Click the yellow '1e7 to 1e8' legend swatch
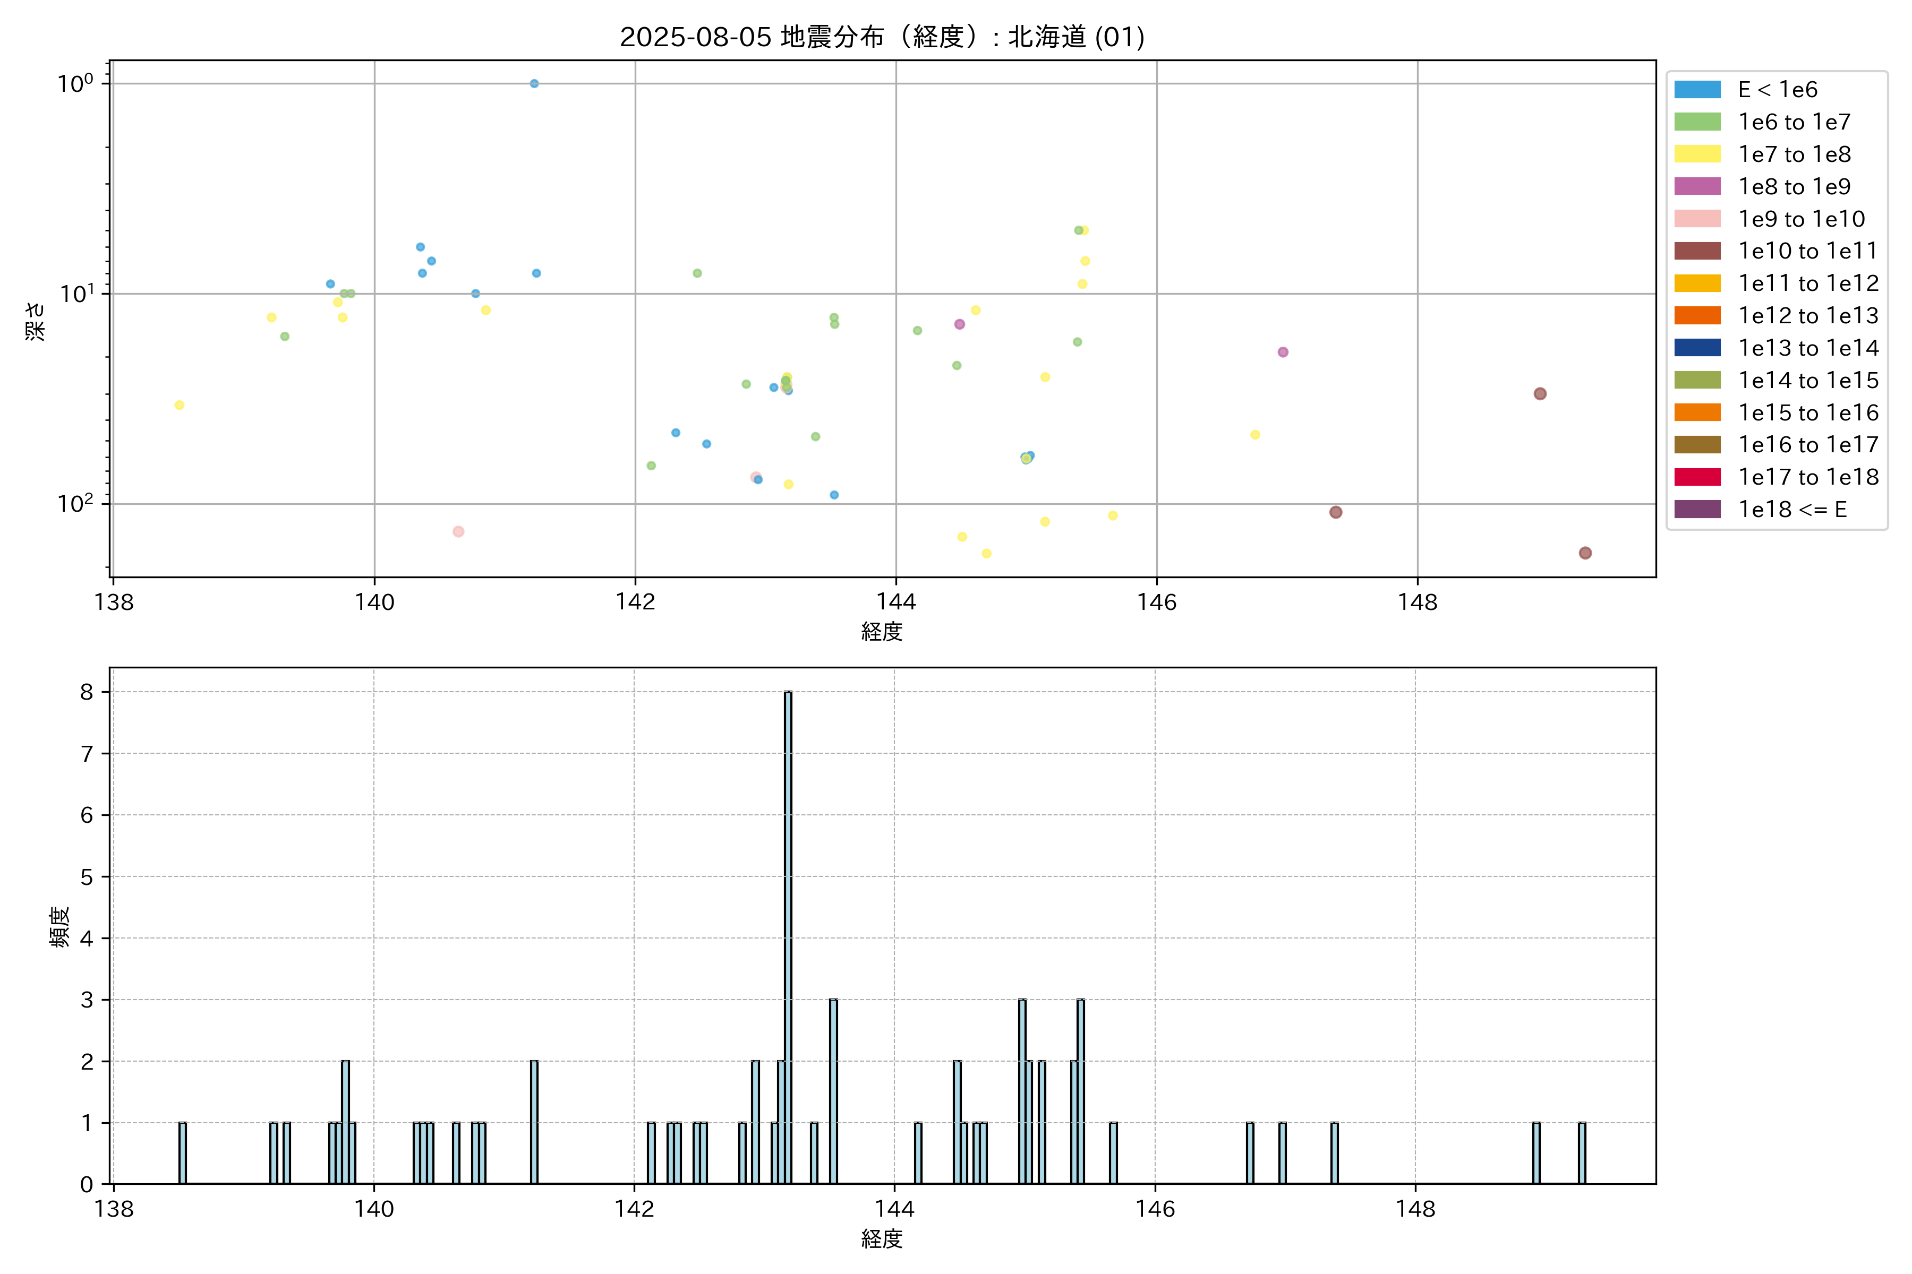 tap(1696, 154)
